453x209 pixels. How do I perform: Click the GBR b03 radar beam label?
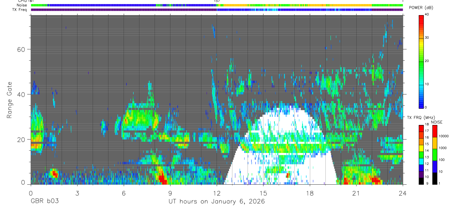click(45, 202)
